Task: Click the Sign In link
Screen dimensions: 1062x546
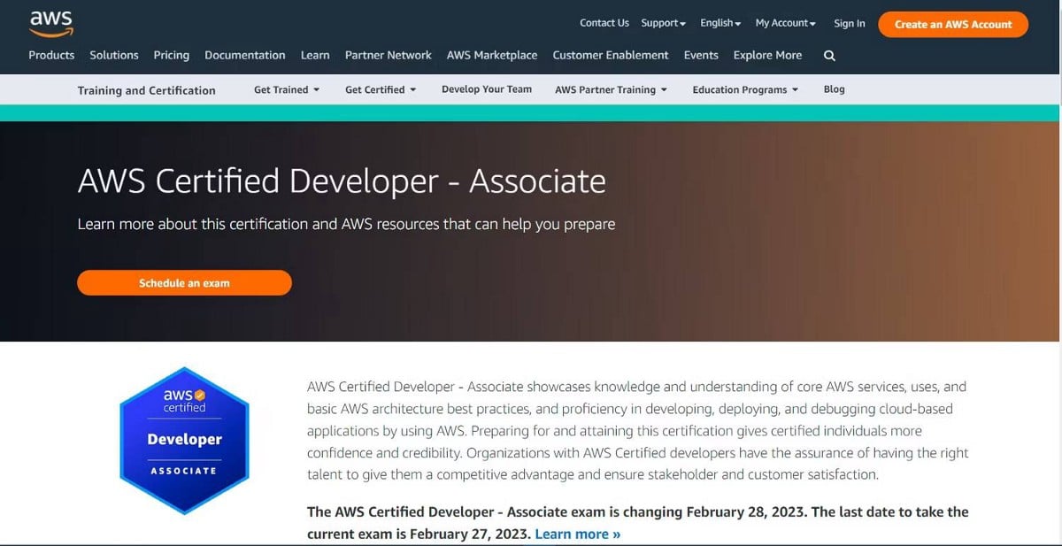Action: coord(850,23)
